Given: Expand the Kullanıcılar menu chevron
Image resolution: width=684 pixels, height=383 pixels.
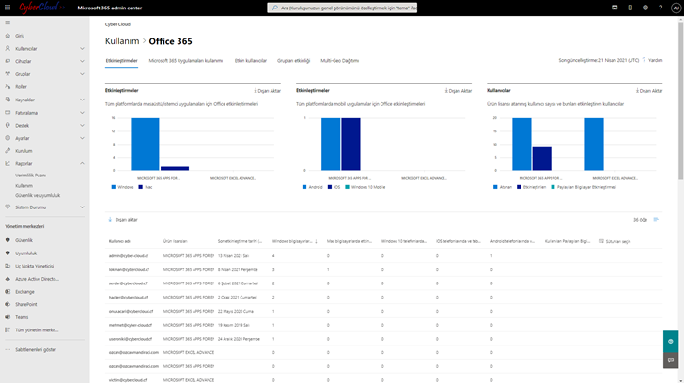Looking at the screenshot, I should coord(82,49).
